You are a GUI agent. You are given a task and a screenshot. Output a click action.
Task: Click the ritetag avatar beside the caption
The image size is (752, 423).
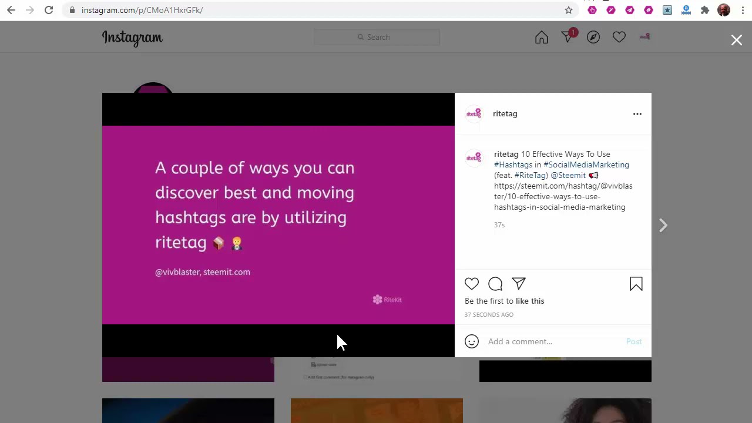474,157
